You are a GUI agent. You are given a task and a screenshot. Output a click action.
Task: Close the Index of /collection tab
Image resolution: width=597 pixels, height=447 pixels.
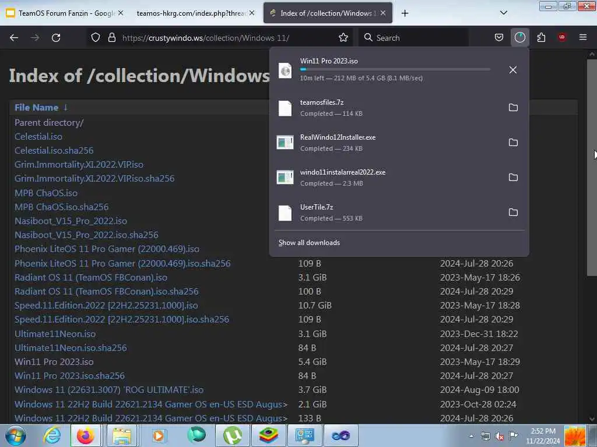coord(383,13)
